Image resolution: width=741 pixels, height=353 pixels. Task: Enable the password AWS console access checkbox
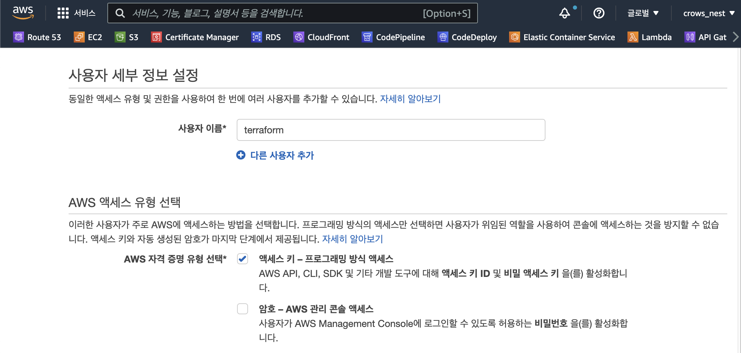[x=243, y=309]
